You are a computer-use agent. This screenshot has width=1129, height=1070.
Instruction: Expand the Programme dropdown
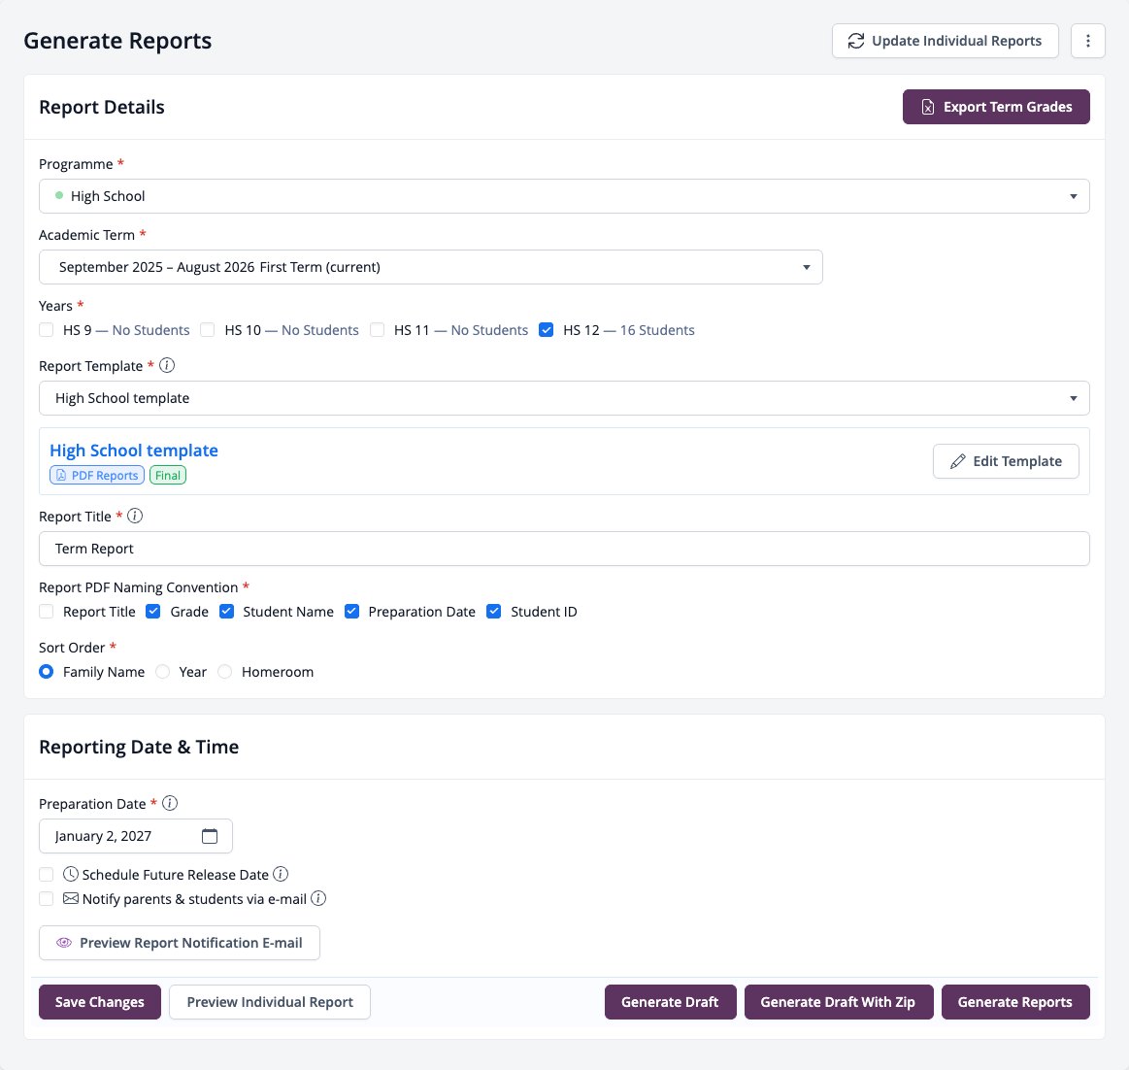point(564,196)
